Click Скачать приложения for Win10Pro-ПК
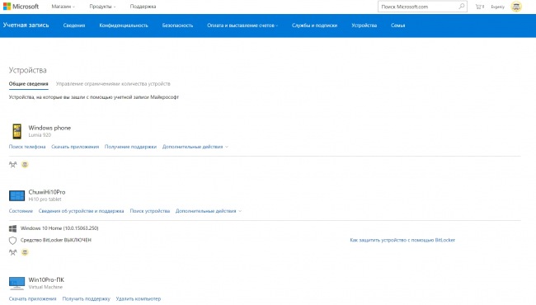Viewport: 536px width, 305px height. click(x=32, y=299)
